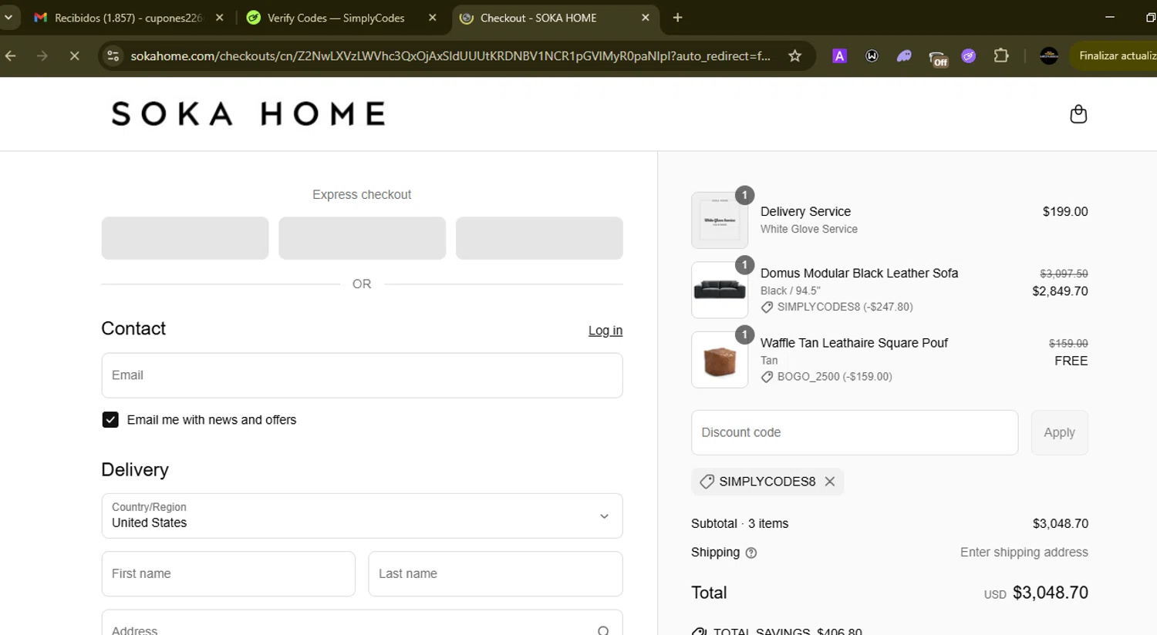Close the Gmail Recibidos tab

point(219,18)
